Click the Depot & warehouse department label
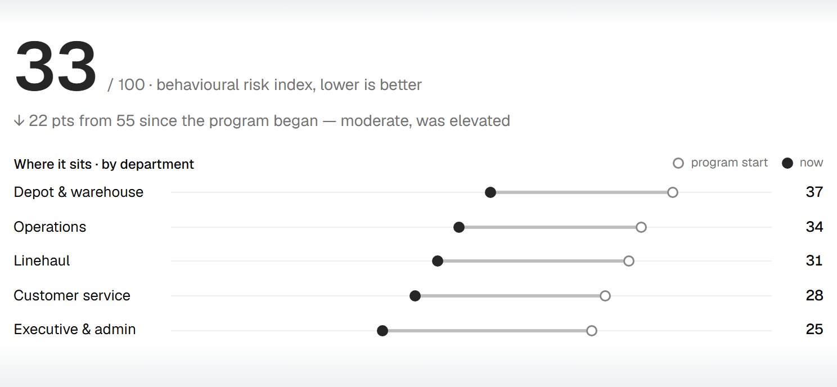The image size is (837, 387). [79, 192]
